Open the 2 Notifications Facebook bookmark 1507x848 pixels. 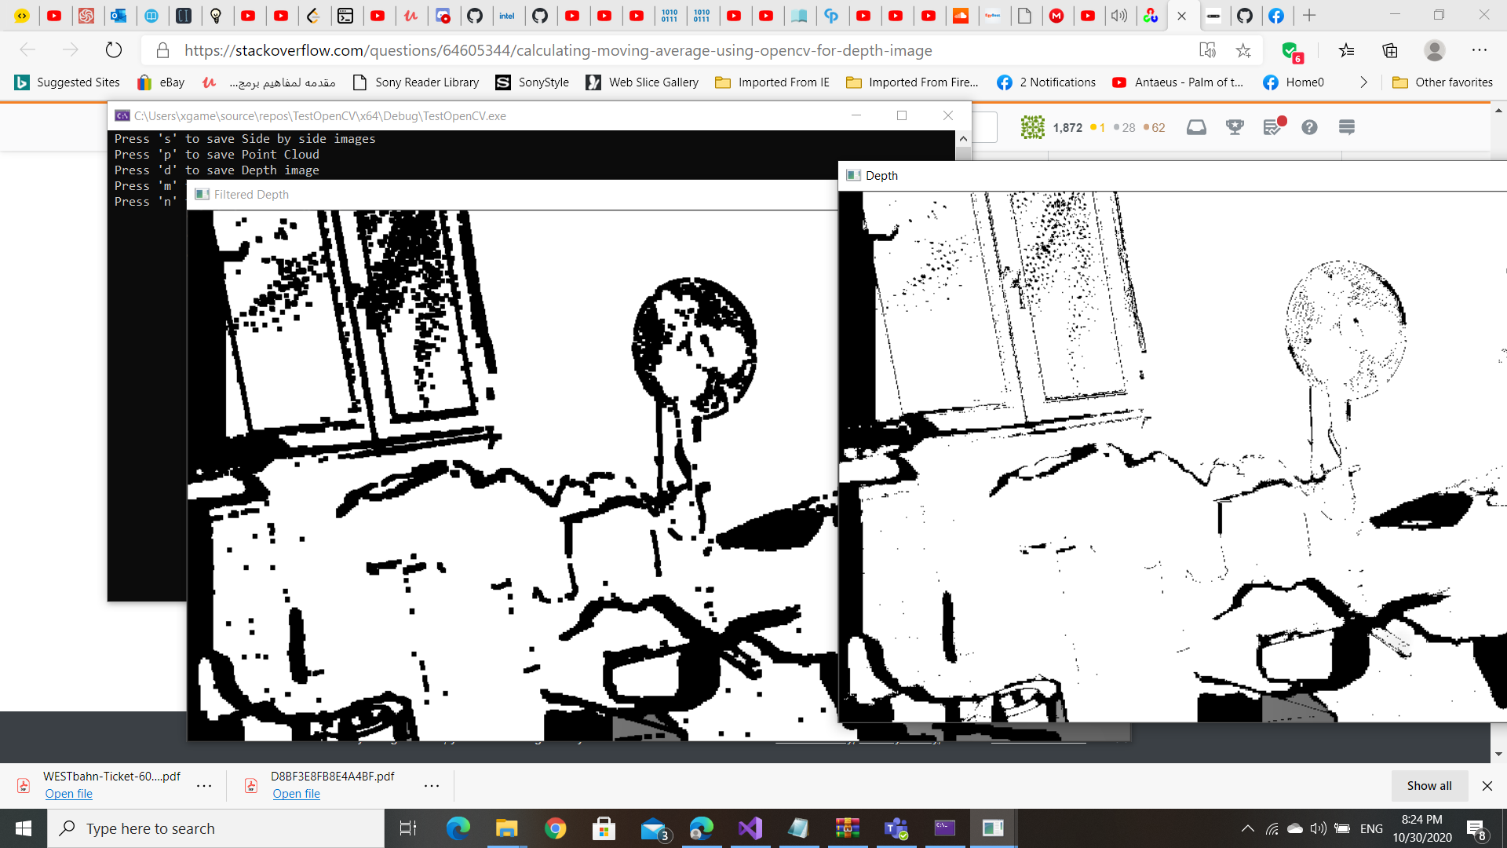click(1046, 82)
